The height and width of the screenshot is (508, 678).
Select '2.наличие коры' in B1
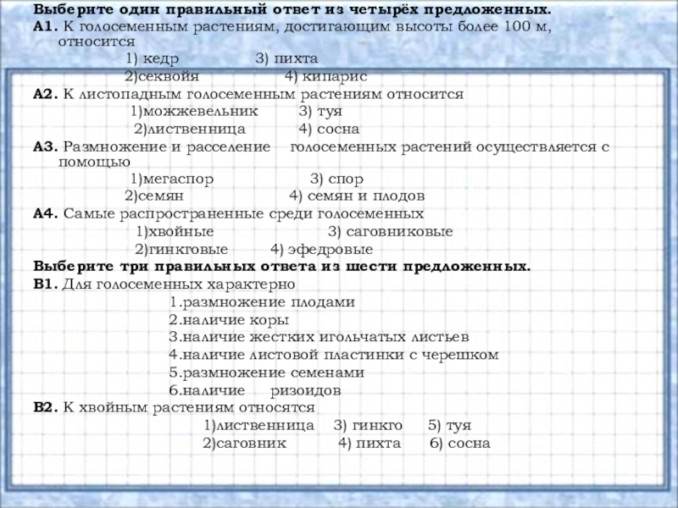[229, 320]
